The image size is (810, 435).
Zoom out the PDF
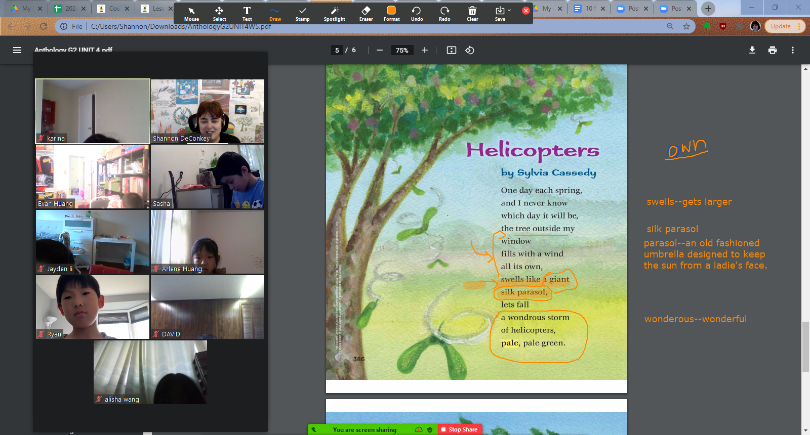380,50
